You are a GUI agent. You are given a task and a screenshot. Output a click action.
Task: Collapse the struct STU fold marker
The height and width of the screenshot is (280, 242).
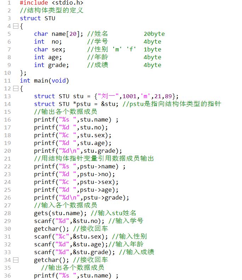(16, 26)
